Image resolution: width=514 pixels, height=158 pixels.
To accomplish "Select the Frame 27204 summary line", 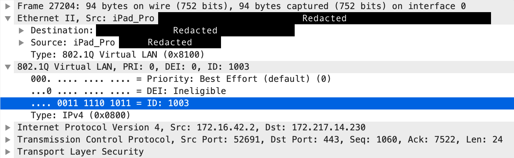I will tap(257, 6).
